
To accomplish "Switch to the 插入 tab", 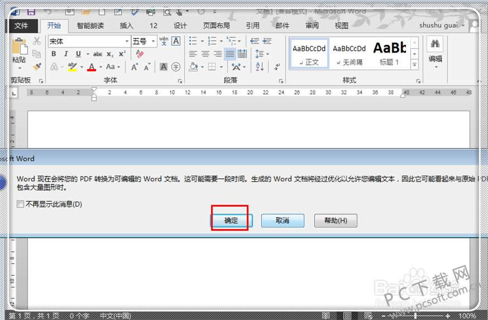I will (x=126, y=26).
